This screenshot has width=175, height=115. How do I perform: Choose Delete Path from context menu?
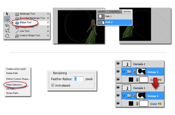pos(12,73)
